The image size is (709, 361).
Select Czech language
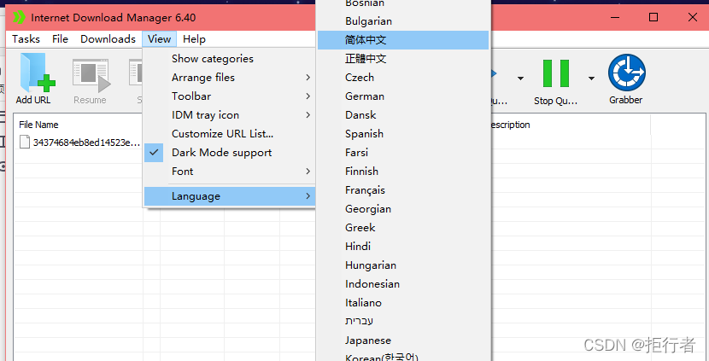coord(403,78)
